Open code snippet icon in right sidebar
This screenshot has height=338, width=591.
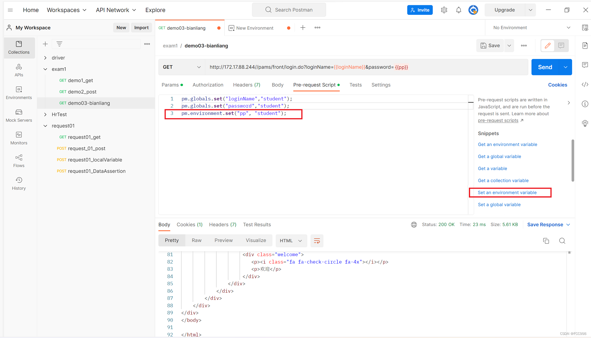585,84
